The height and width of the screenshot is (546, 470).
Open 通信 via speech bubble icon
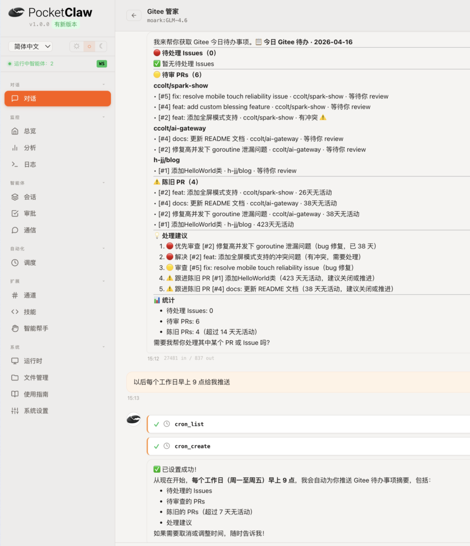click(x=15, y=230)
